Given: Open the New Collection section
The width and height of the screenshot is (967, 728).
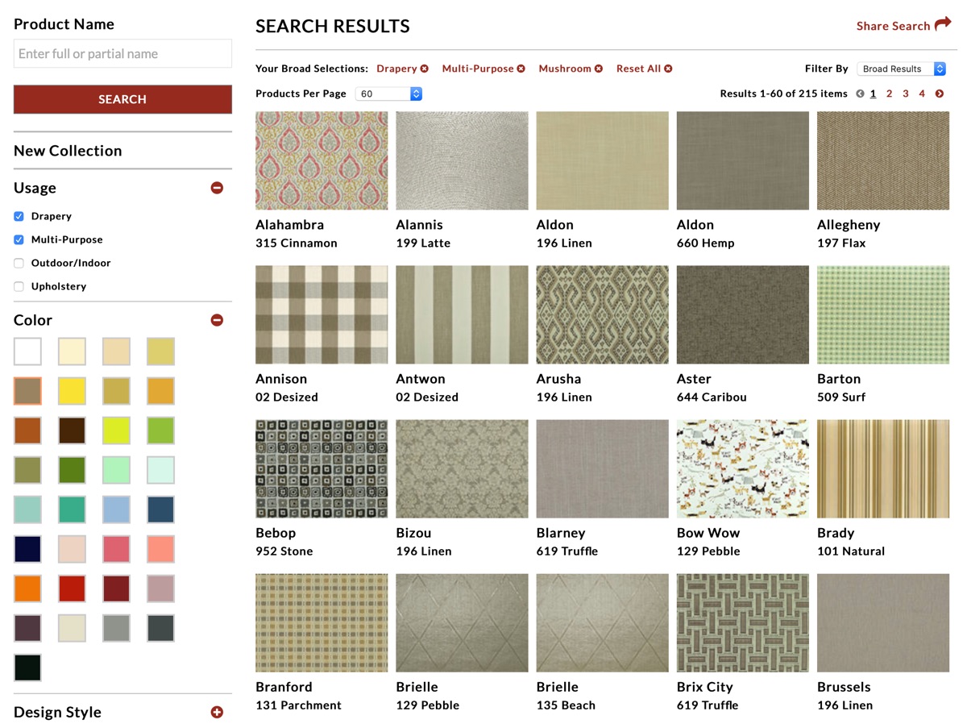Looking at the screenshot, I should [x=68, y=151].
